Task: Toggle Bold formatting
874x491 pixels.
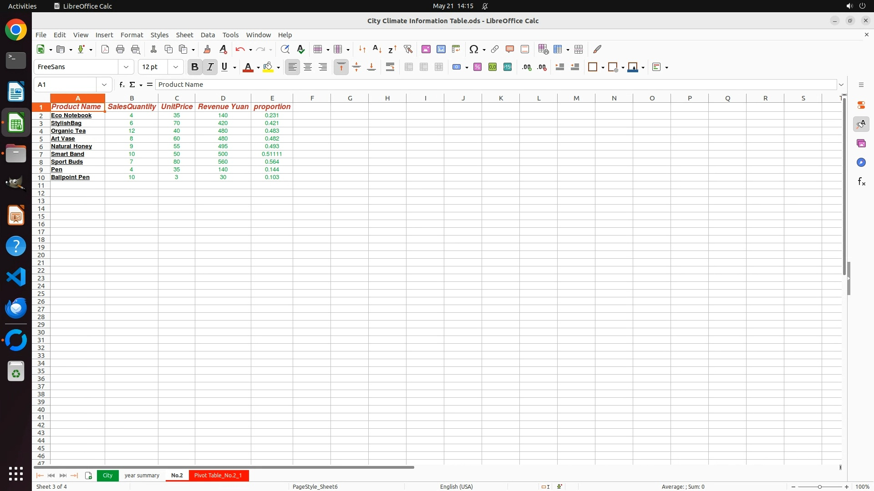Action: coord(195,67)
